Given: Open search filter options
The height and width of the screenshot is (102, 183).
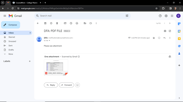Looking at the screenshot, I should coord(127,16).
